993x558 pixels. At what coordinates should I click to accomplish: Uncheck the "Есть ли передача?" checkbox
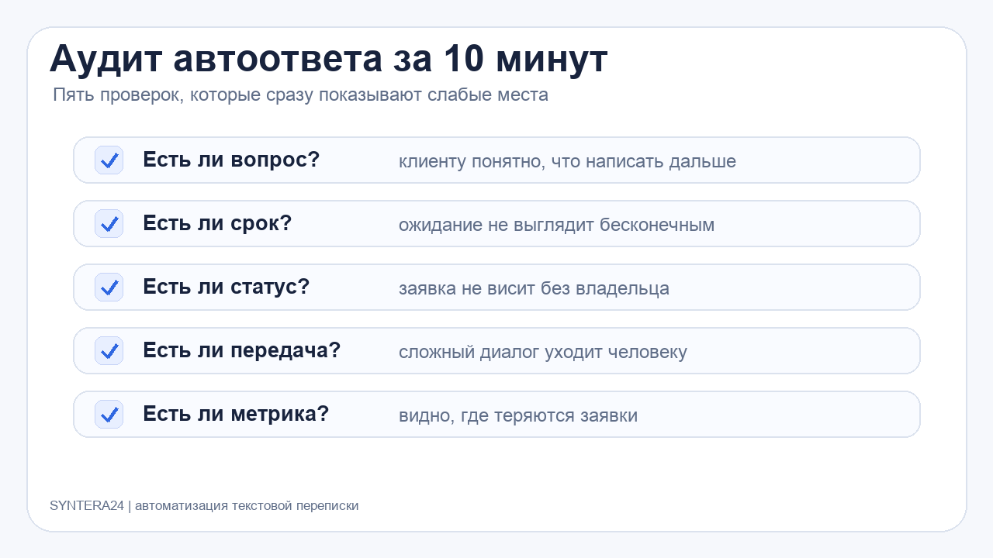pyautogui.click(x=109, y=351)
